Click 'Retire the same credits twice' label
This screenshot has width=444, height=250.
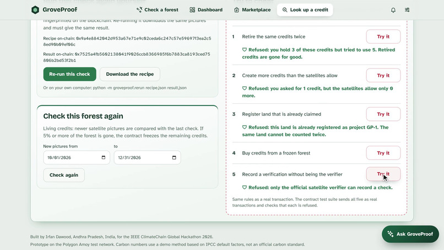(274, 36)
